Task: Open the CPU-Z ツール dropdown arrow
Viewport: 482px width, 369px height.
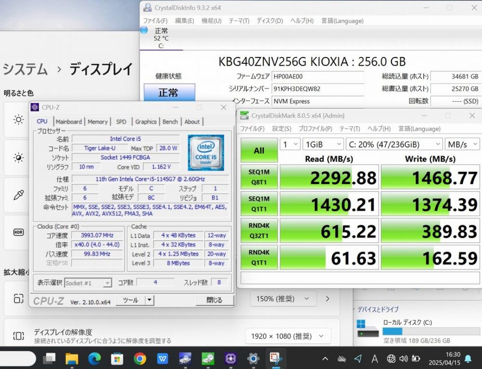Action: click(x=149, y=300)
